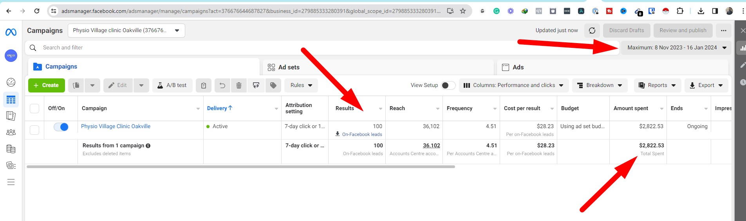Open the date range Maximum dropdown

tap(676, 48)
